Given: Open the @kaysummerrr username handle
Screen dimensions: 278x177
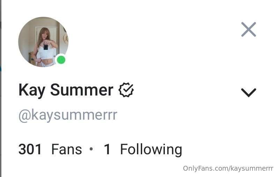Looking at the screenshot, I should (68, 116).
